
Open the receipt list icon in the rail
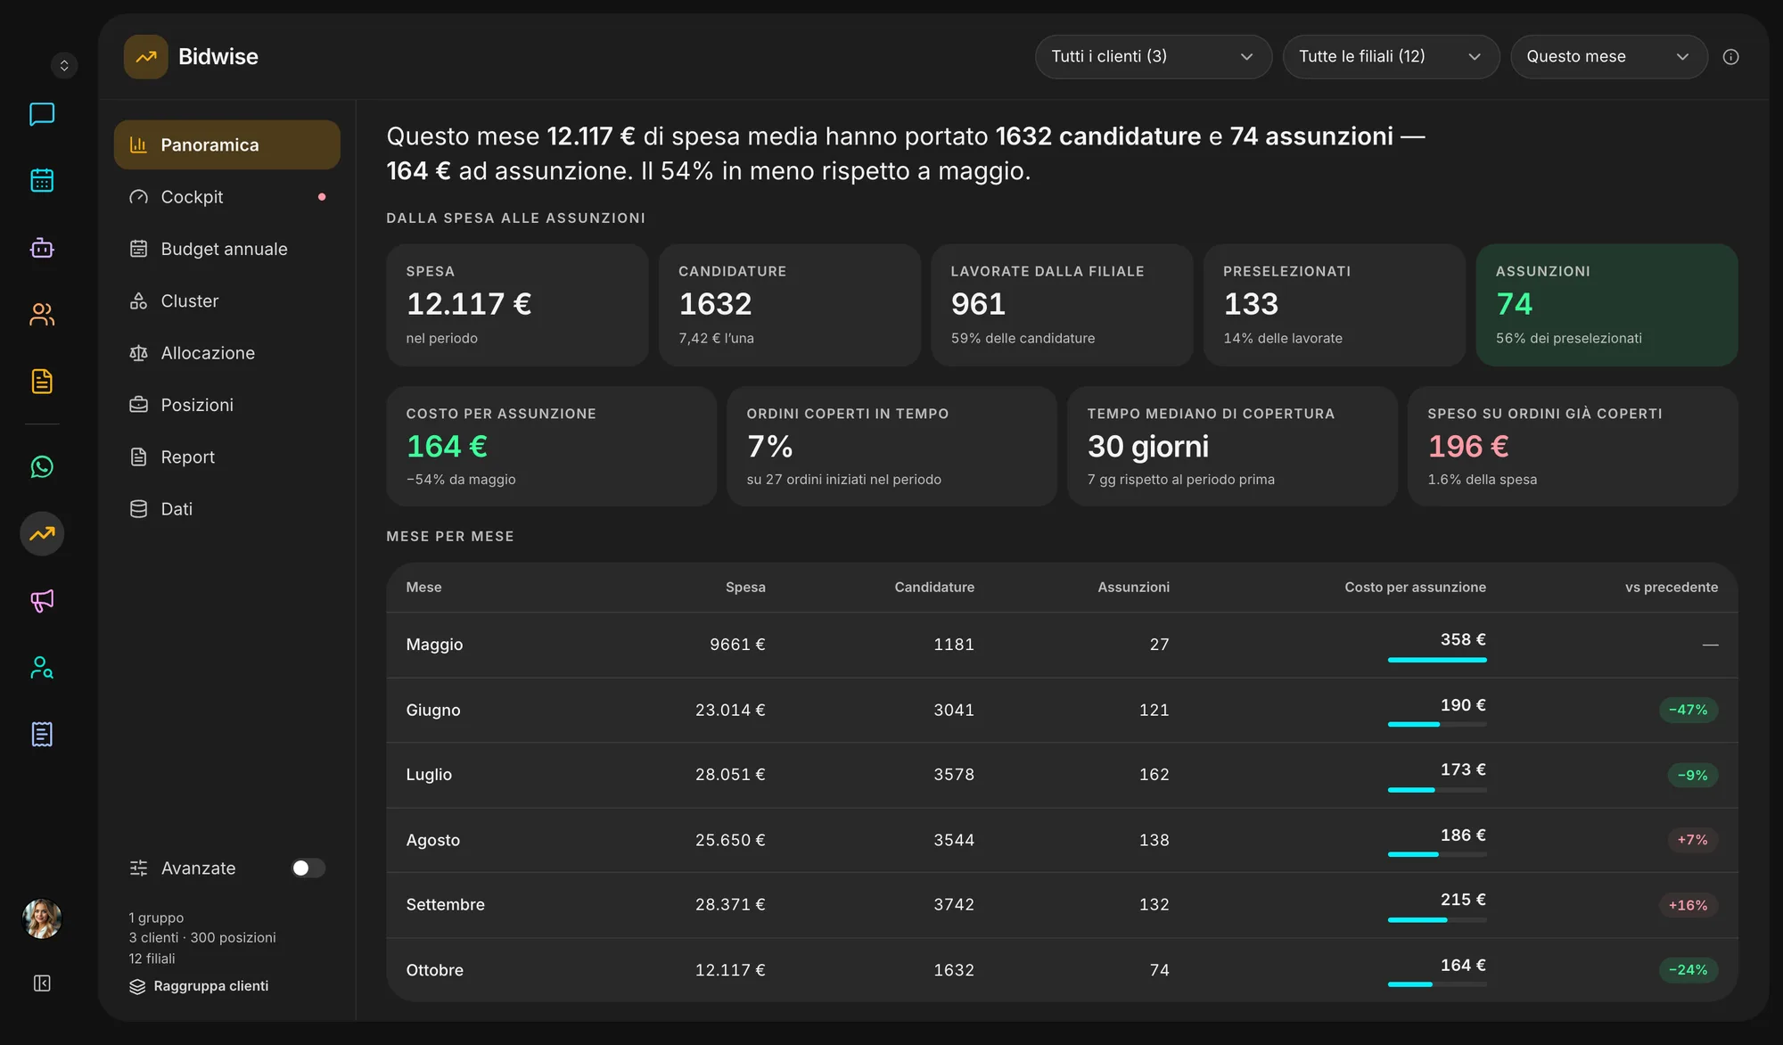[42, 734]
